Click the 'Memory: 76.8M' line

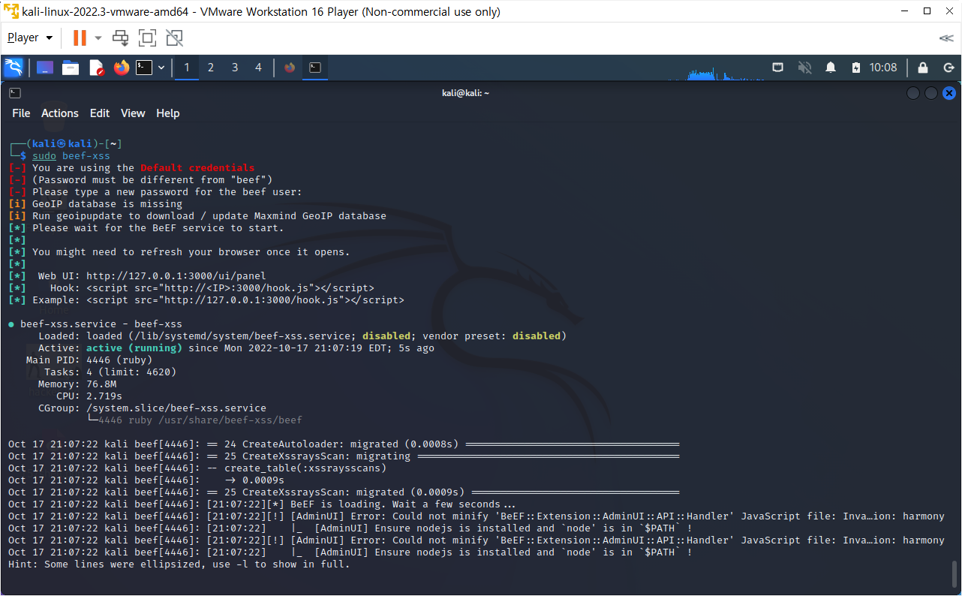click(x=77, y=384)
